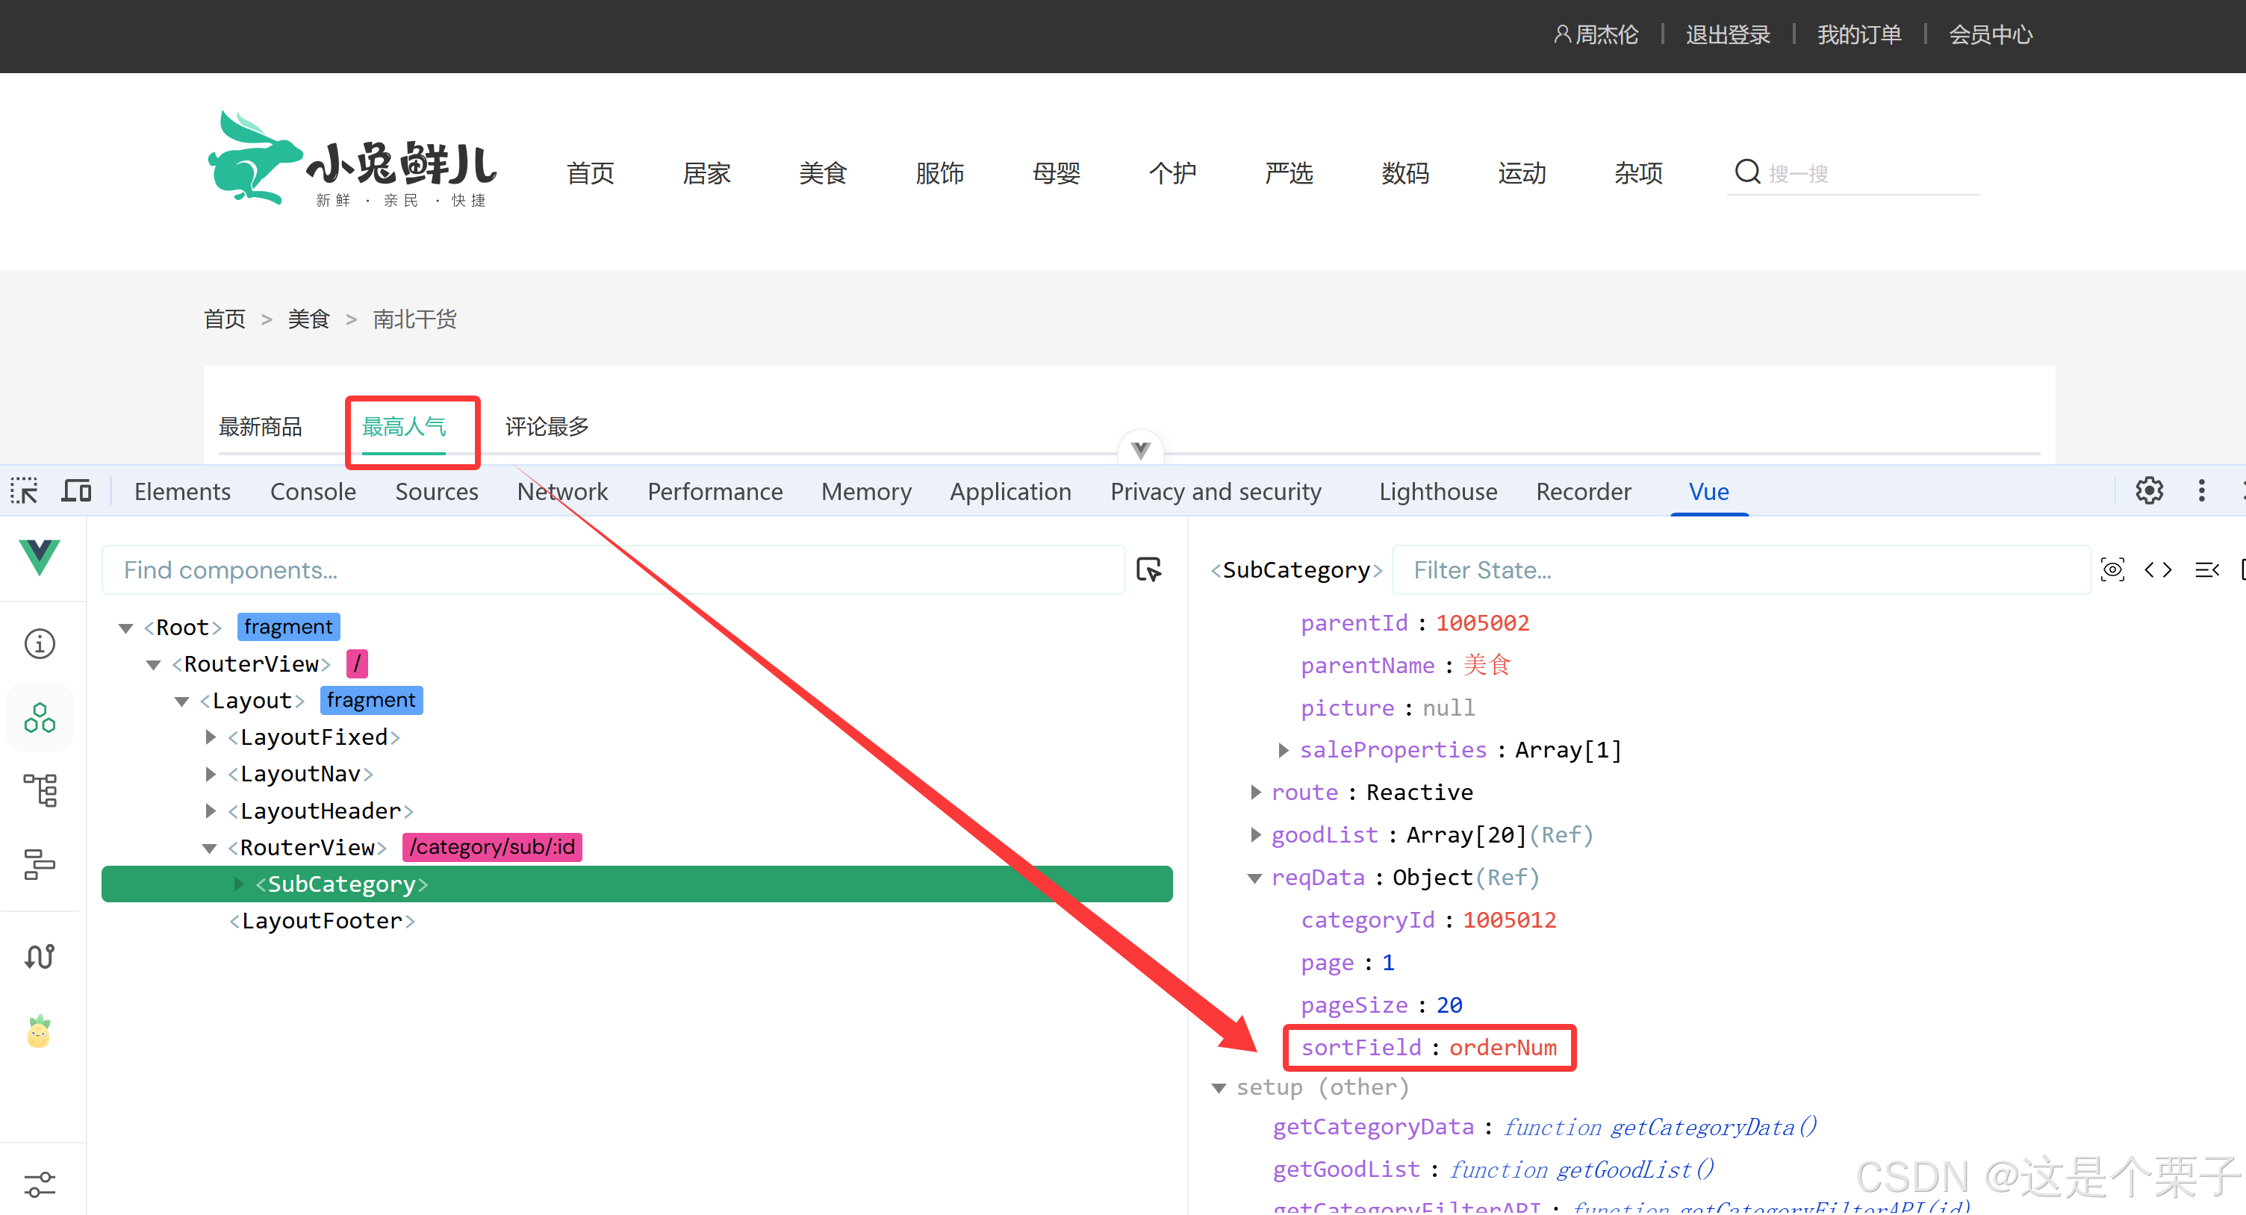The image size is (2246, 1215).
Task: Click the 退出登录 link
Action: point(1727,35)
